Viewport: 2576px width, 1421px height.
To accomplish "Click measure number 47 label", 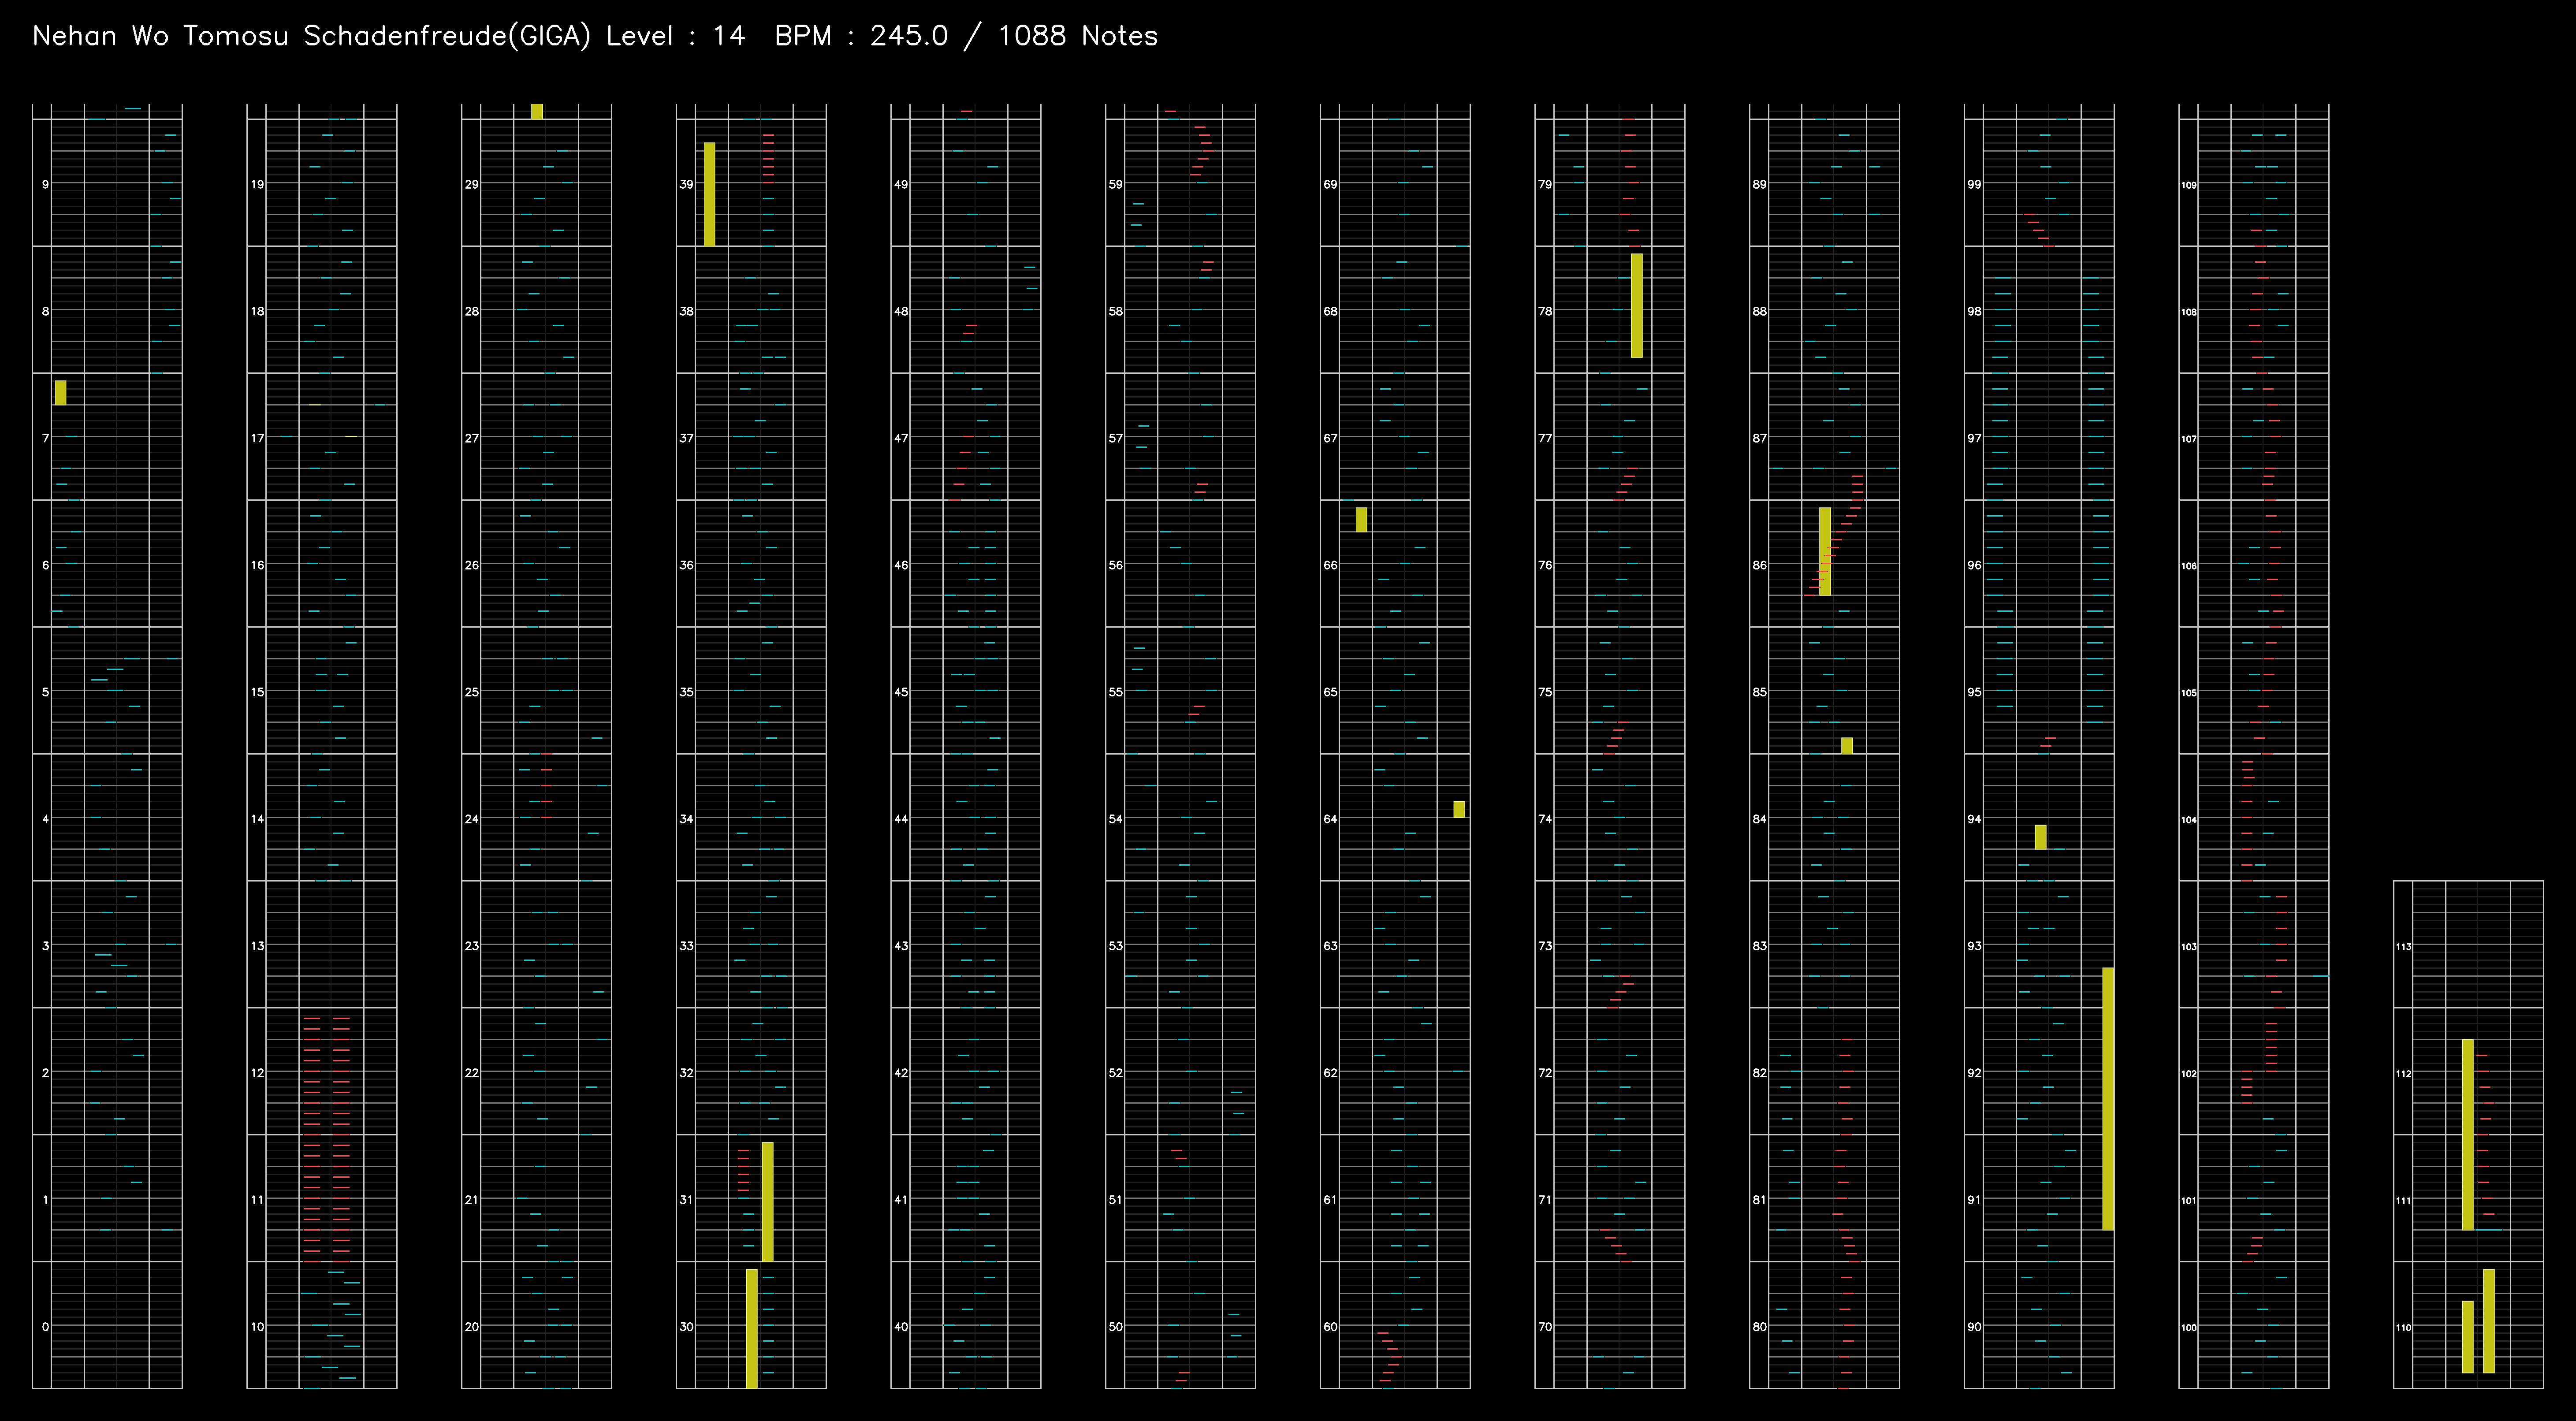I will point(902,438).
